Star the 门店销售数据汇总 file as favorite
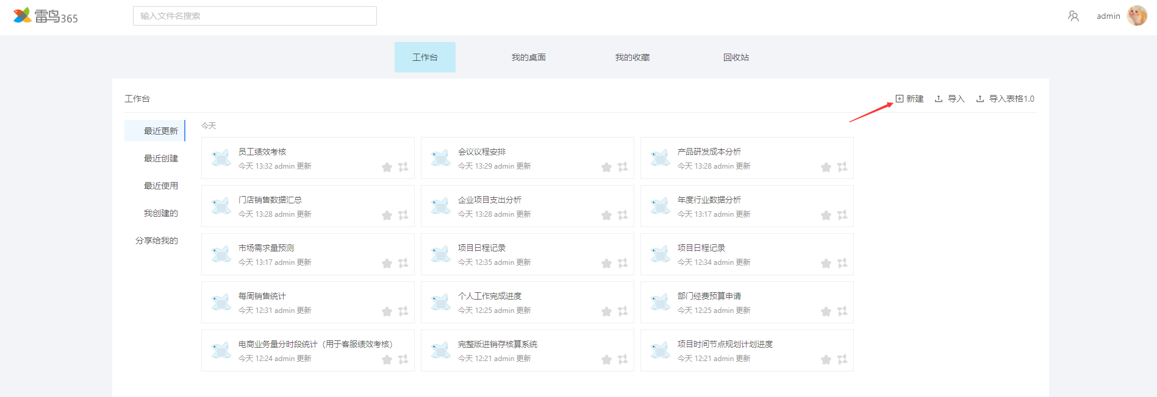This screenshot has height=397, width=1157. click(387, 215)
